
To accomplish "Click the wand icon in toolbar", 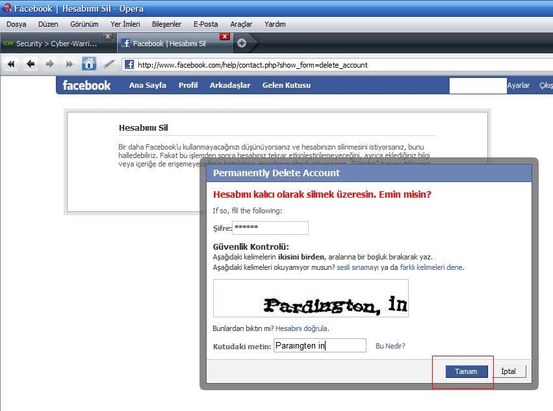I will pos(109,64).
